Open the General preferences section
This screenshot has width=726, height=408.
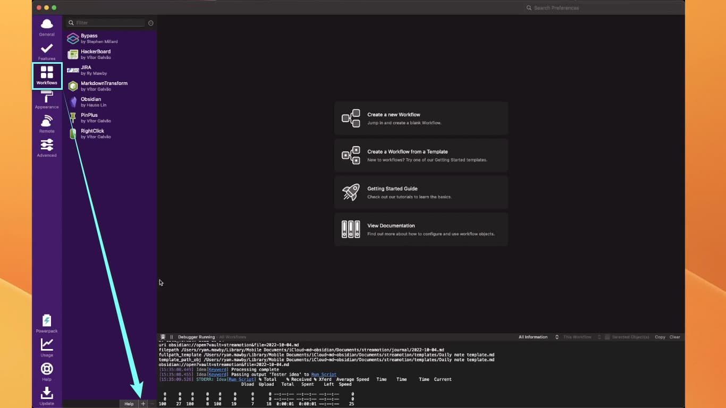click(x=47, y=27)
